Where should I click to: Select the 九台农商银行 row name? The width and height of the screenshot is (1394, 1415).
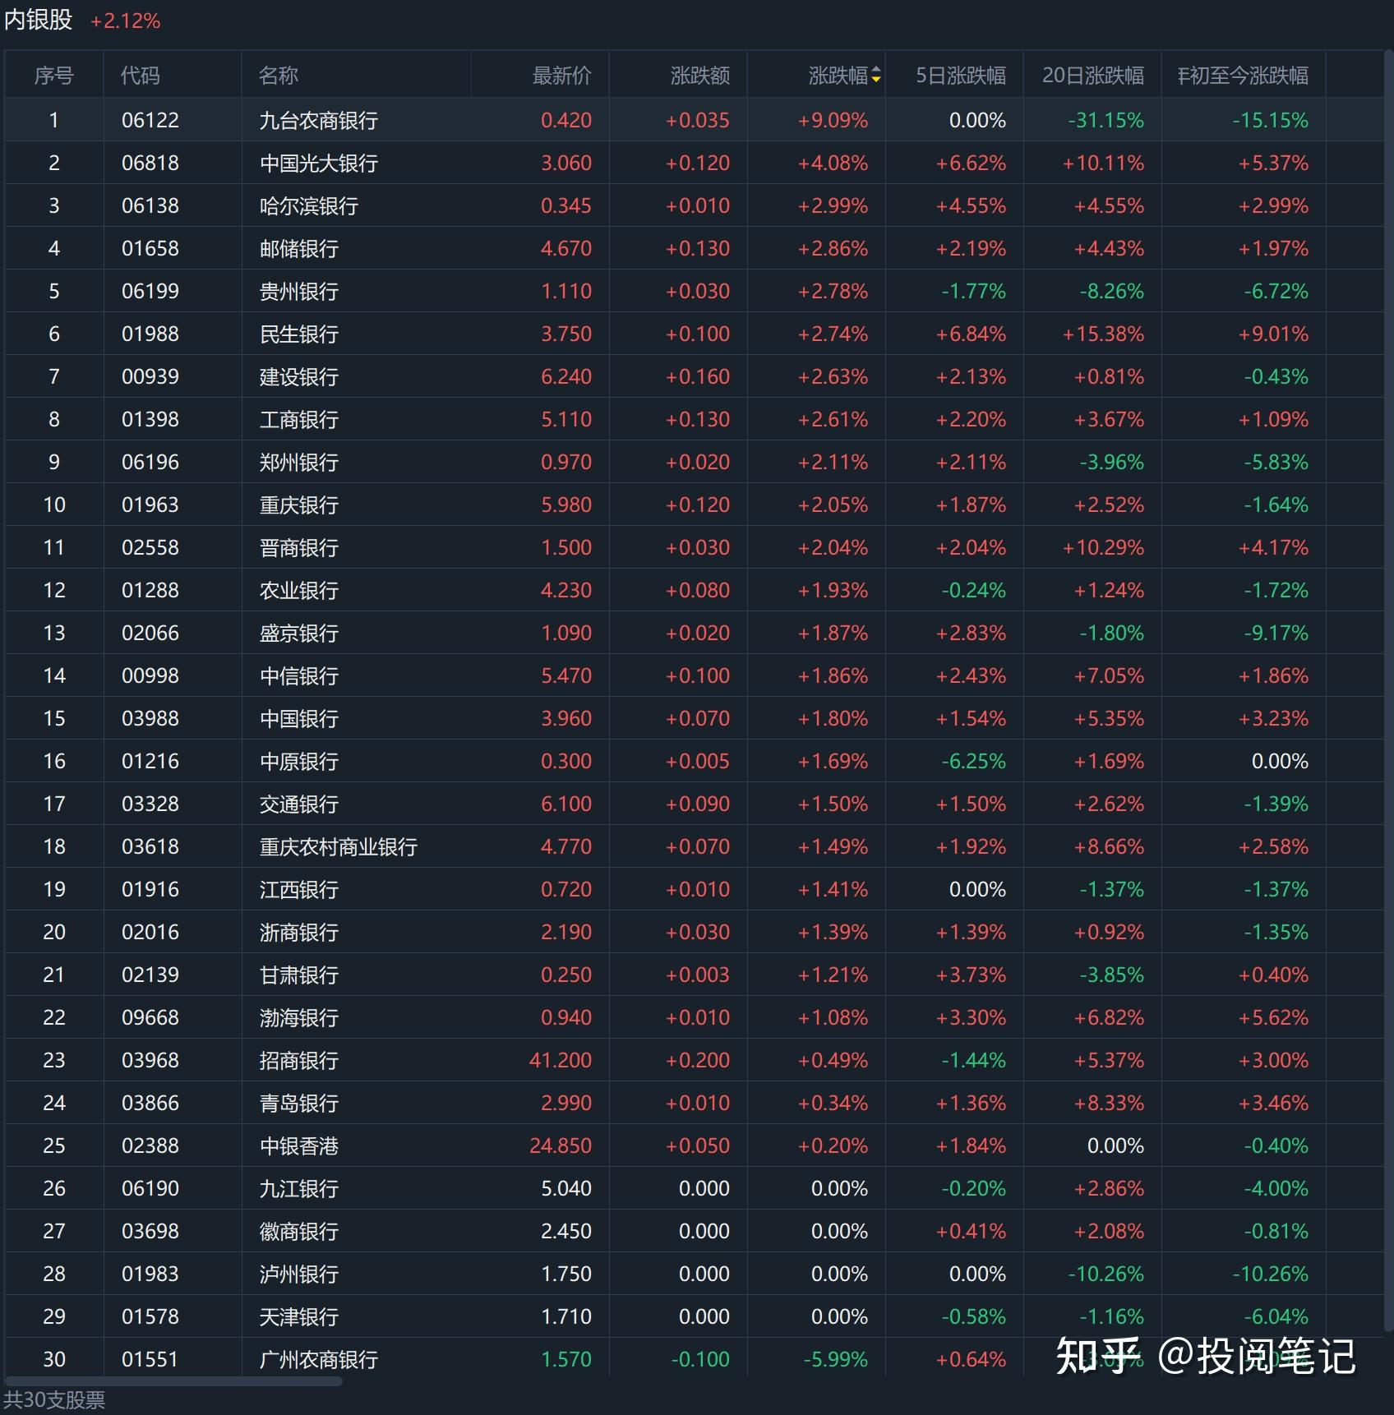[x=319, y=120]
